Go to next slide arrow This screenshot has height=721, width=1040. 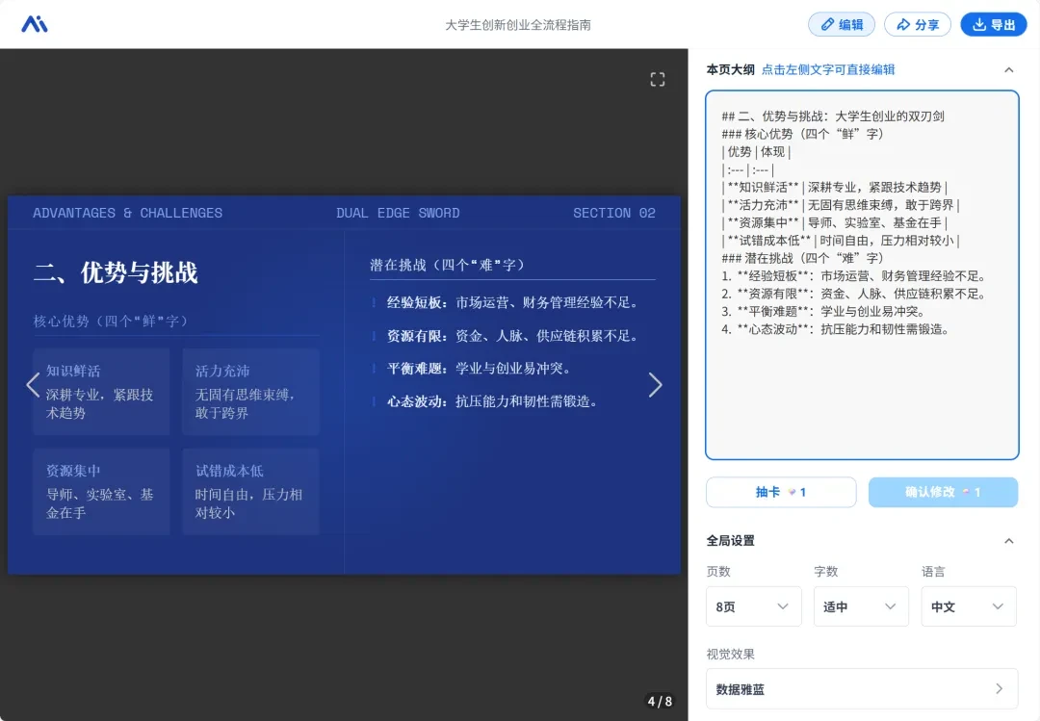[x=655, y=385]
